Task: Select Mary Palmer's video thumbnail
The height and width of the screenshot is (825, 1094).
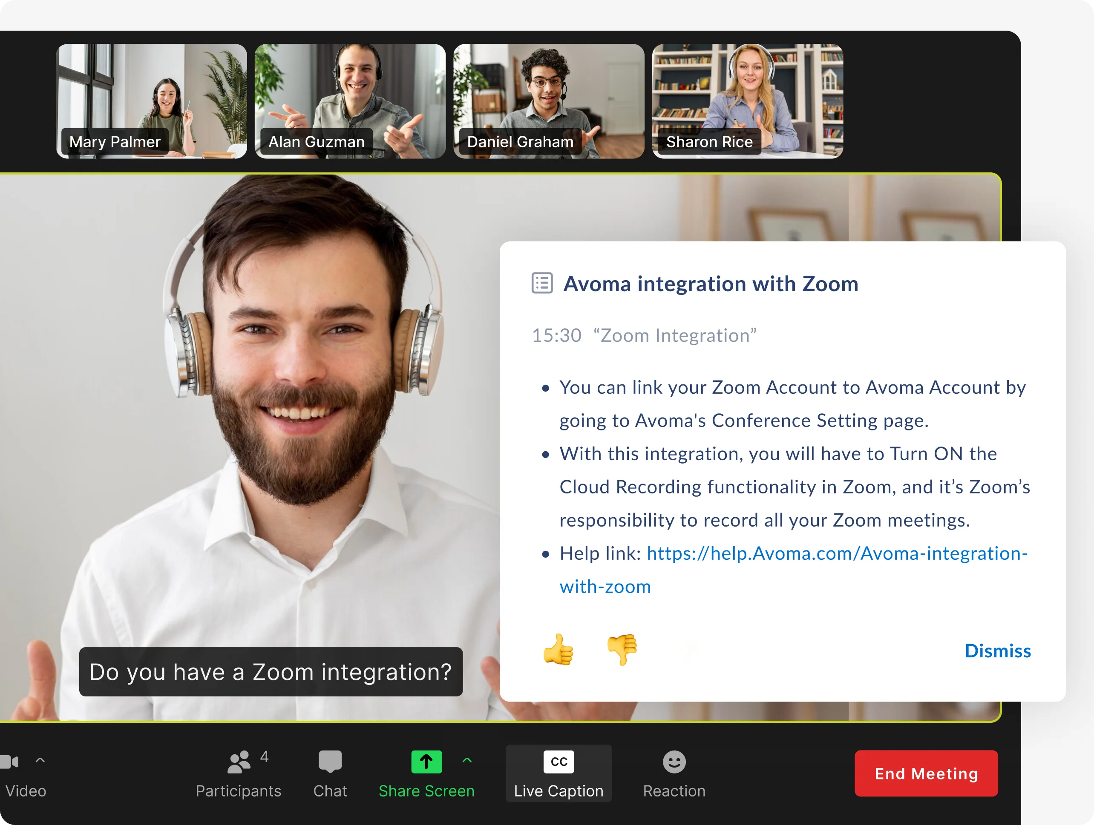Action: coord(151,101)
